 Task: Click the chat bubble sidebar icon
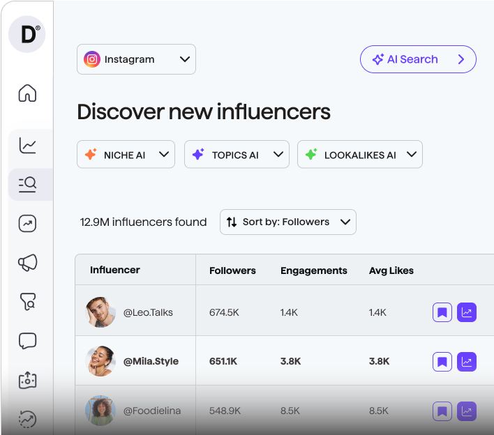click(27, 341)
